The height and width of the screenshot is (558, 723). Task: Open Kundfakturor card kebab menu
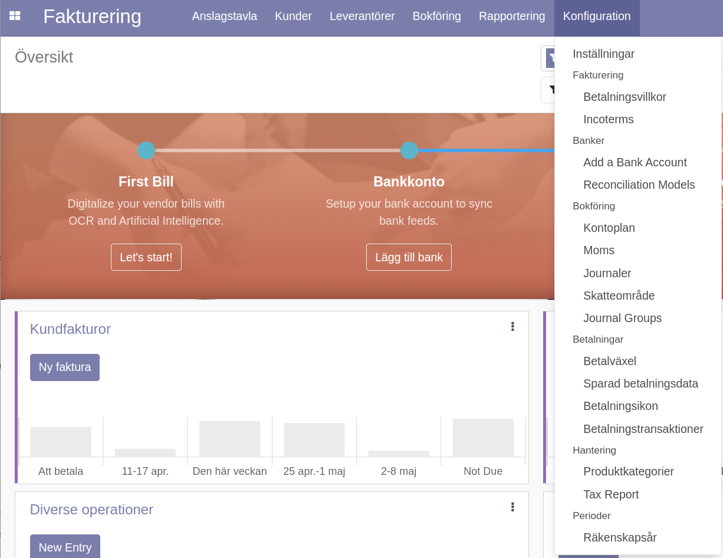click(512, 326)
